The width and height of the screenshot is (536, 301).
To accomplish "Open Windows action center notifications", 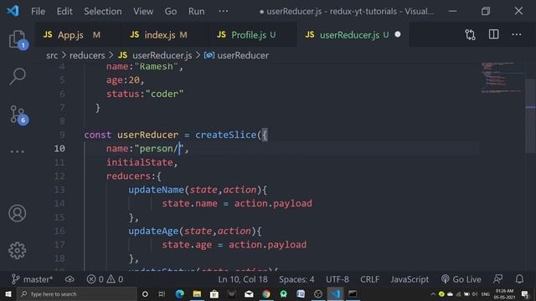I will 525,293.
